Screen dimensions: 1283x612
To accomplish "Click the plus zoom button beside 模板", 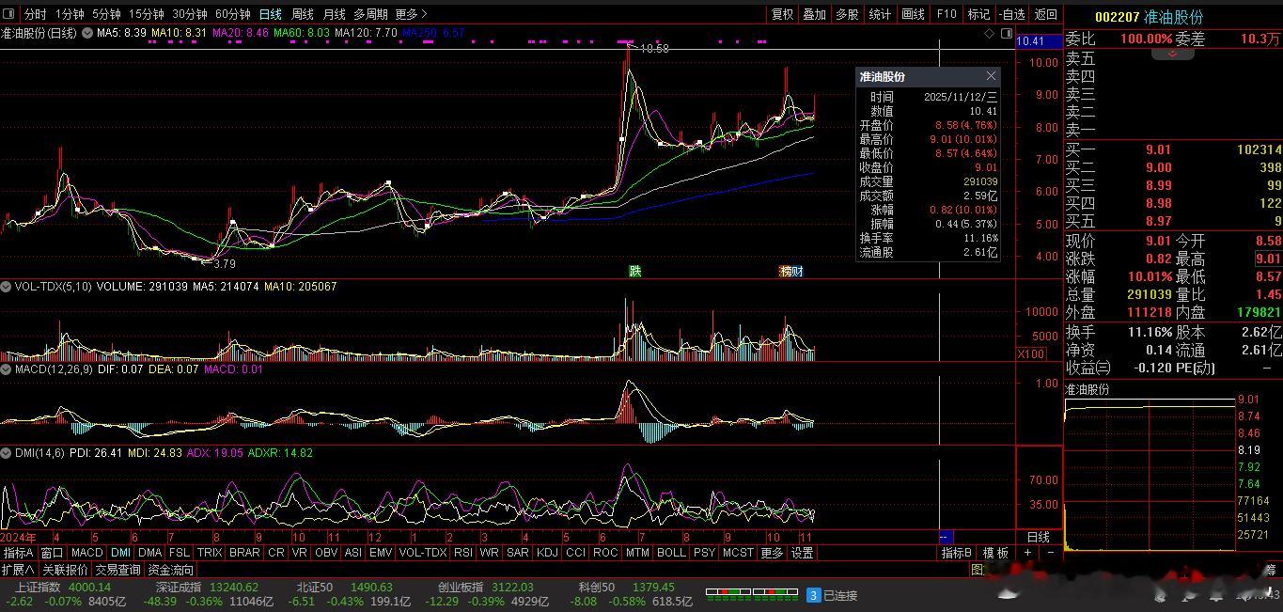I will click(x=1027, y=553).
